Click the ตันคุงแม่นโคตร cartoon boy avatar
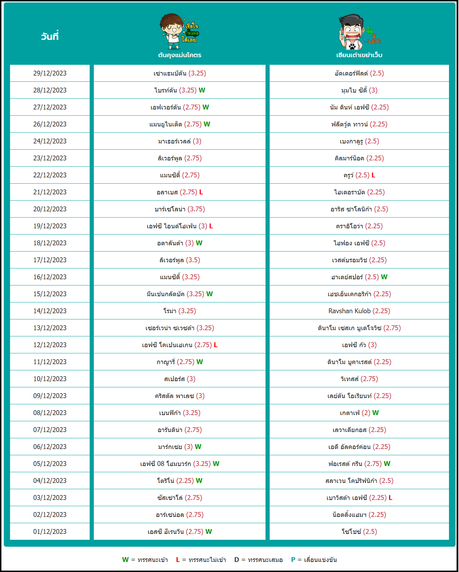 pos(179,32)
